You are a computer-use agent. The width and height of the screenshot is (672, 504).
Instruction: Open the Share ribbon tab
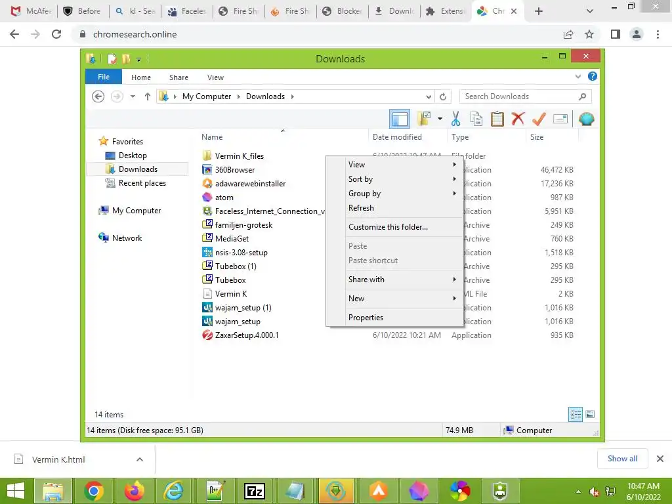pyautogui.click(x=178, y=77)
